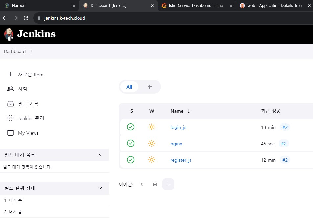Click the Jenkins 관리 gear icon
Screen dimensions: 313x218
click(x=11, y=118)
